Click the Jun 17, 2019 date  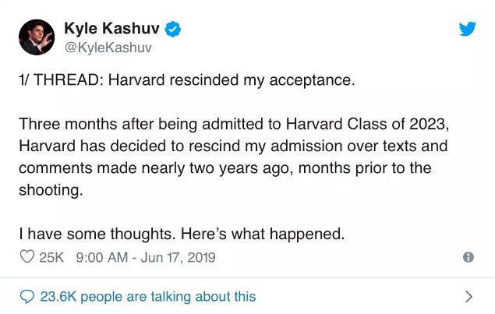pos(179,257)
